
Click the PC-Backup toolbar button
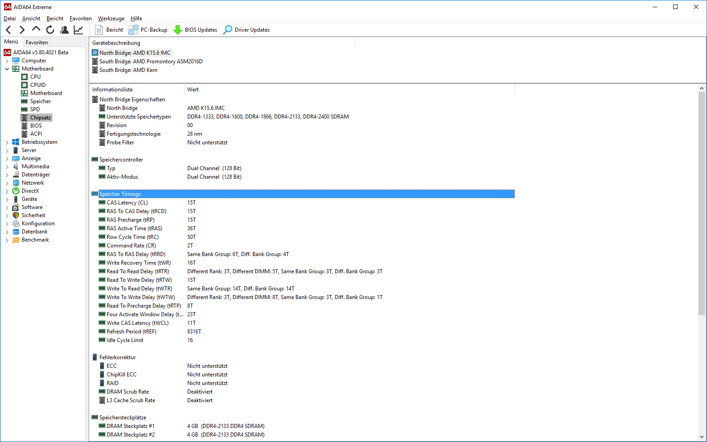(x=148, y=30)
